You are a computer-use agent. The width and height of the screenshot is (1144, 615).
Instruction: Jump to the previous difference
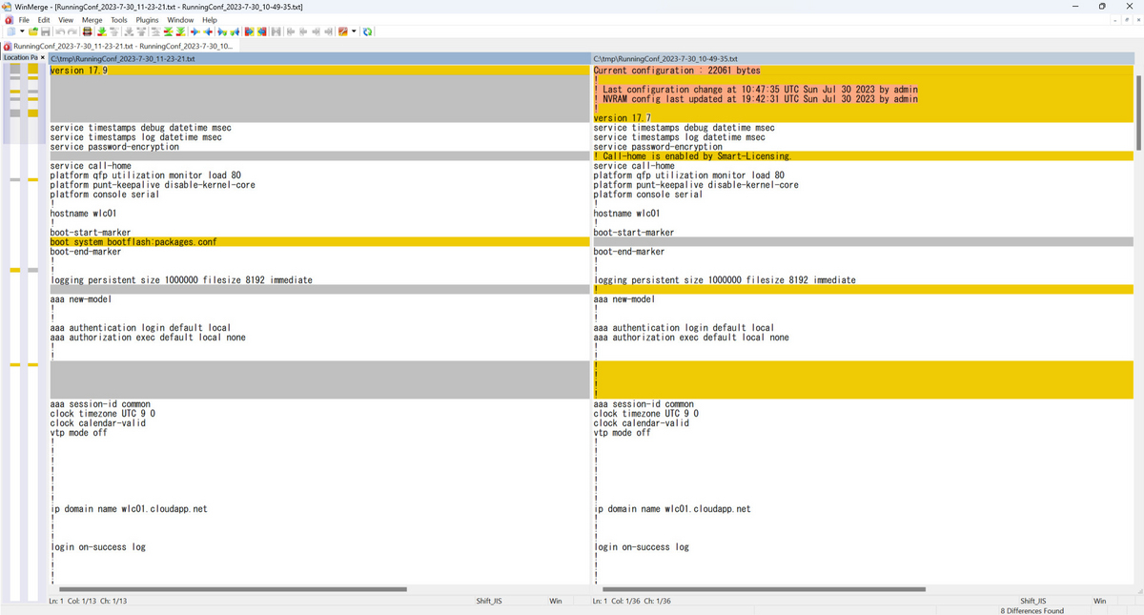114,31
